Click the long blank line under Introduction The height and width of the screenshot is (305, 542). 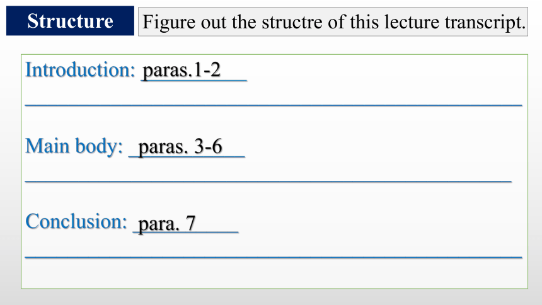point(274,105)
